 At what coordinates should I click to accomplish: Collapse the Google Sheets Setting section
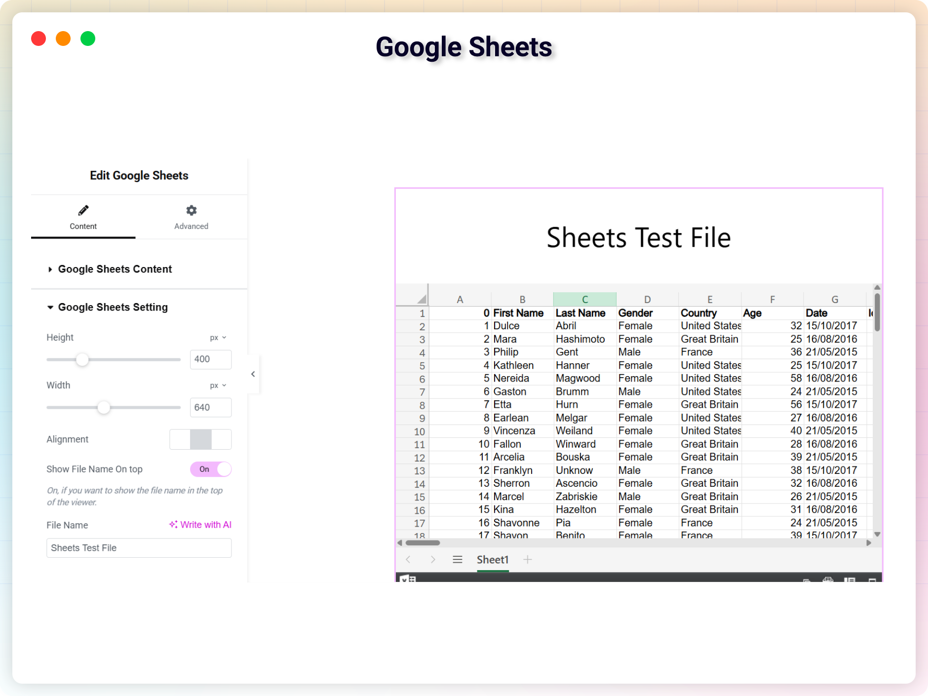coord(113,307)
